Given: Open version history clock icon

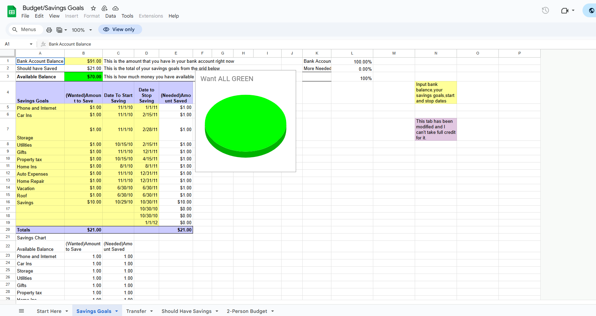Looking at the screenshot, I should click(545, 11).
